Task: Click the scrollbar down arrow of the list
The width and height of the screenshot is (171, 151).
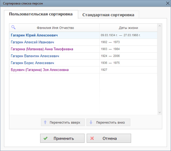Action: [160, 112]
